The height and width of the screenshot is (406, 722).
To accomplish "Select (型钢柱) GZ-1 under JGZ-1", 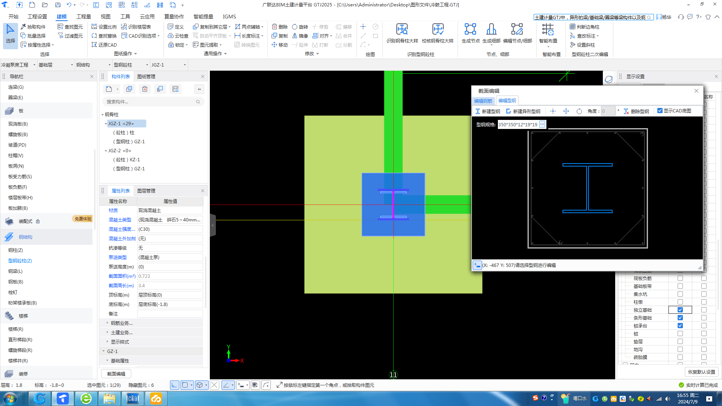I will (x=129, y=142).
